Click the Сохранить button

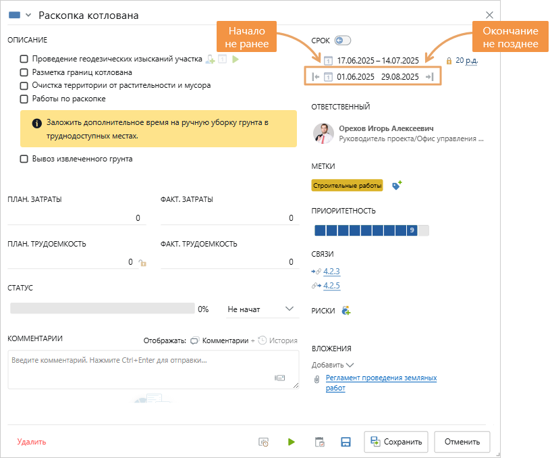(x=396, y=442)
